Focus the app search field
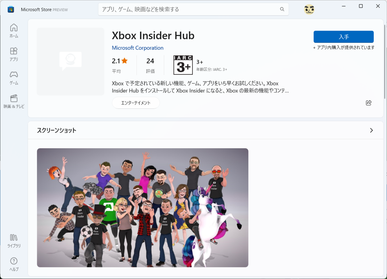This screenshot has height=279, width=387. 193,9
